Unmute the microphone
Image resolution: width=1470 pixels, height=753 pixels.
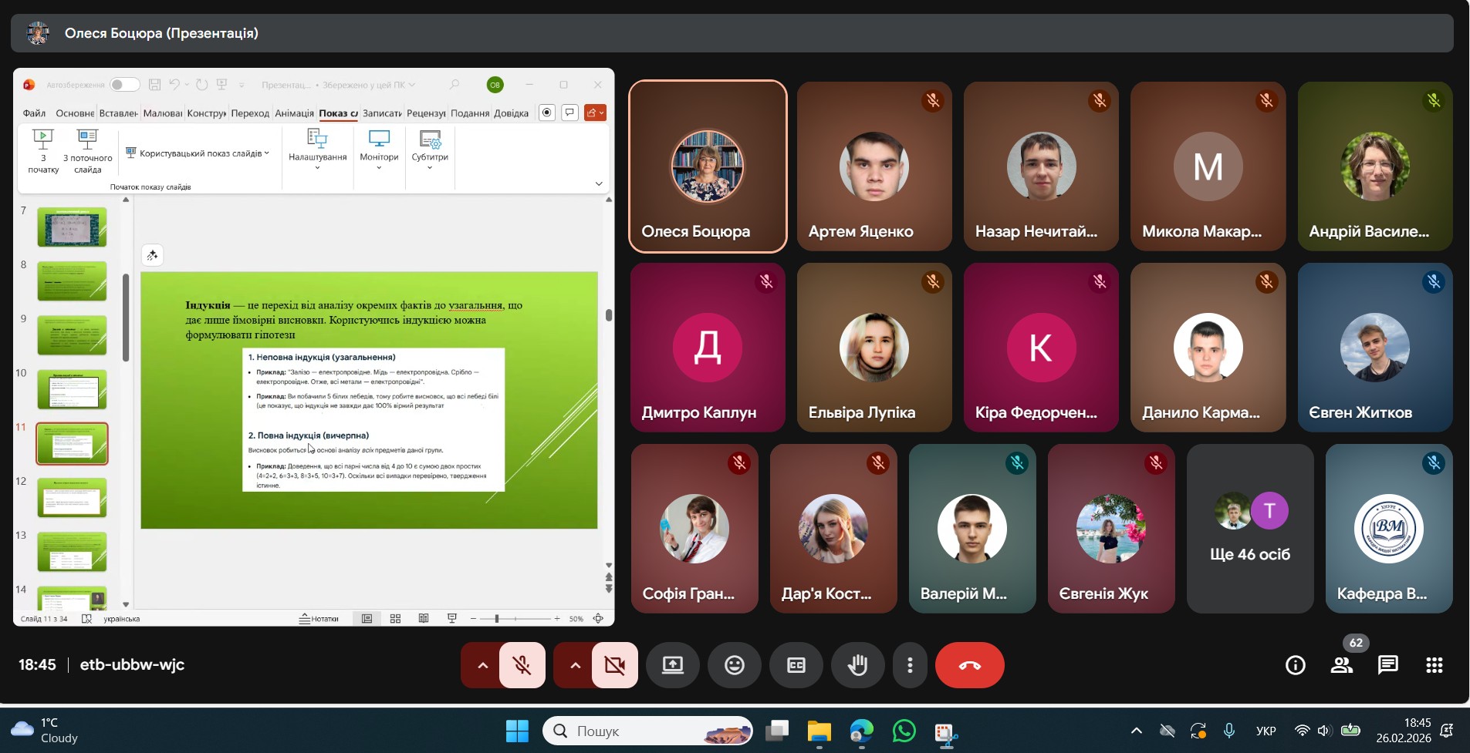(x=522, y=665)
